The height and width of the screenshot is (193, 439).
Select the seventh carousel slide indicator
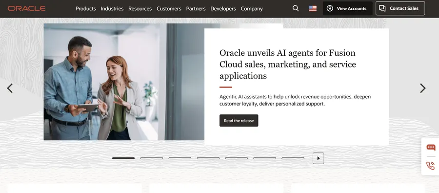(x=293, y=158)
